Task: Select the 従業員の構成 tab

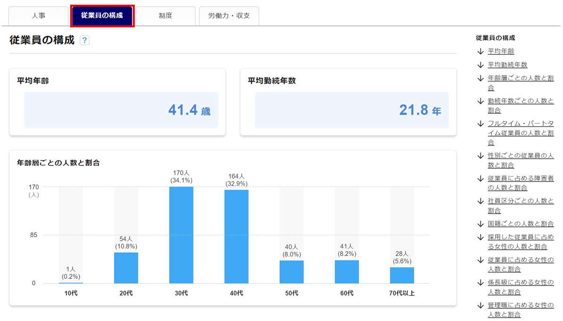Action: [102, 16]
